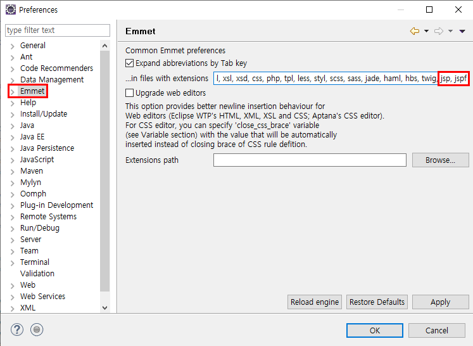Select Team preferences category
Viewport: 473px width, 346px height.
click(29, 251)
